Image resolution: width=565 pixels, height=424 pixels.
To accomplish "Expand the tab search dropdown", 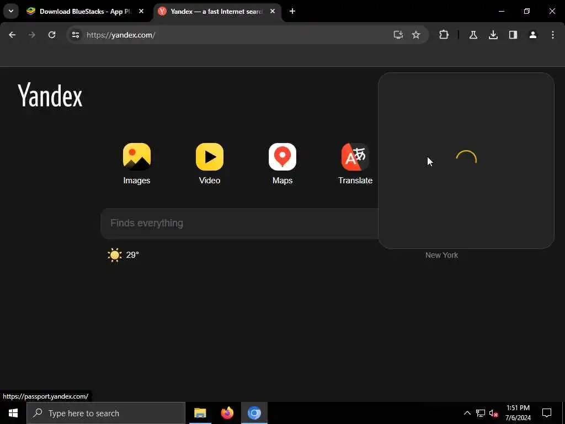I will pyautogui.click(x=11, y=11).
